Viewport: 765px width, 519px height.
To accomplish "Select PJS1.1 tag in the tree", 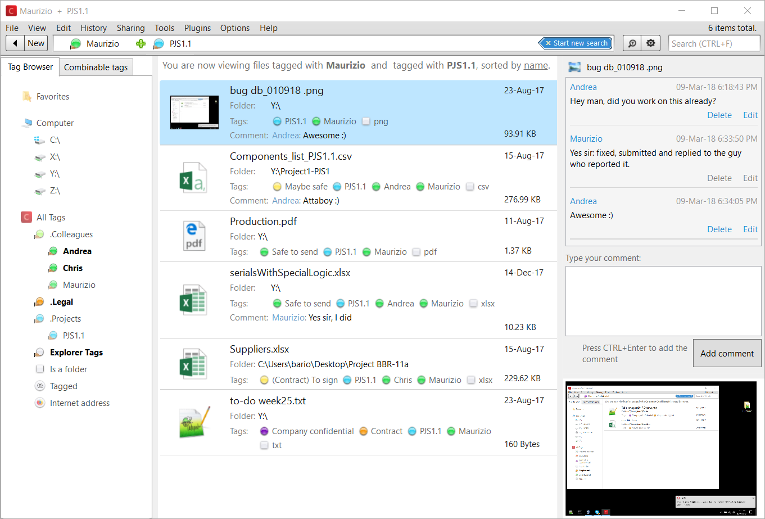I will click(x=74, y=336).
